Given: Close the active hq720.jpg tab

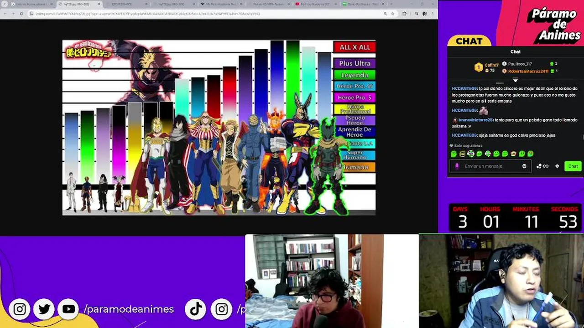Looking at the screenshot, I should (99, 4).
